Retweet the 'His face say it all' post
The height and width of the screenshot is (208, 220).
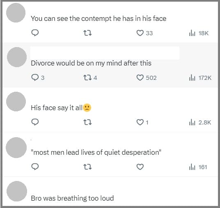coord(87,122)
